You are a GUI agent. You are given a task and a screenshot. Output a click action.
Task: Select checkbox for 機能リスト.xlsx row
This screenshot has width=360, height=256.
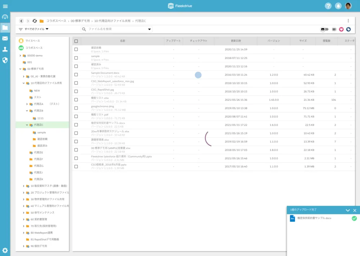76,100
